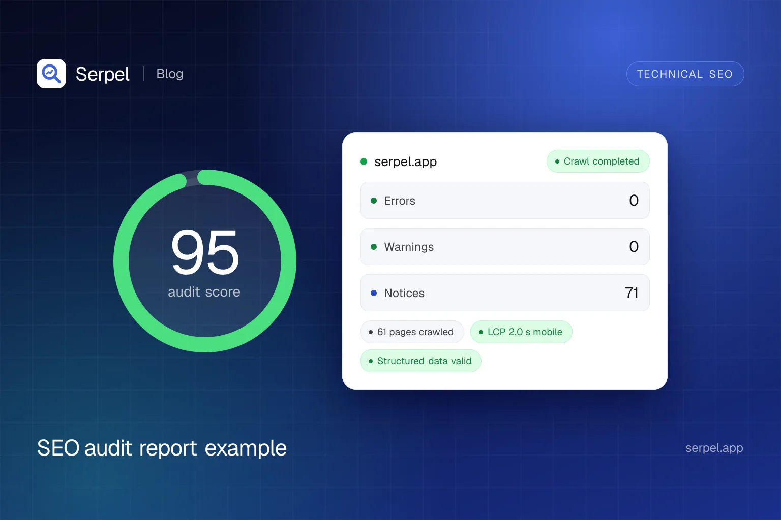Click the 61 pages crawled chip
This screenshot has width=781, height=520.
412,332
